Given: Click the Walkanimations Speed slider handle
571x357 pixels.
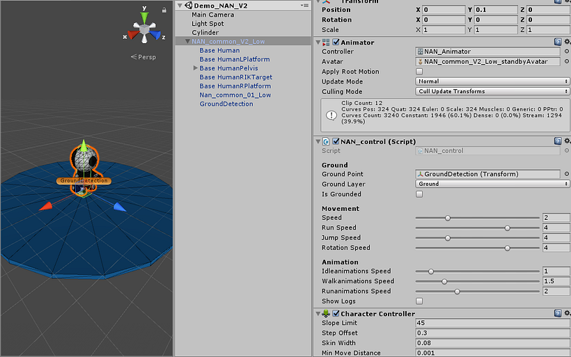Looking at the screenshot, I should 444,282.
